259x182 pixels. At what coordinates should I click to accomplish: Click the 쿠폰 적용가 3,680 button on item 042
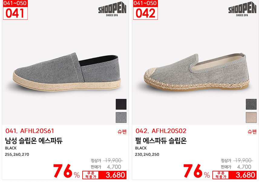[x=235, y=175]
